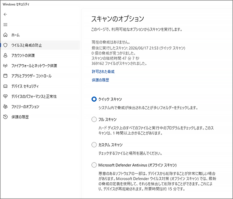Click the offline scan description paragraph
This screenshot has height=199, width=233.
pos(157,181)
